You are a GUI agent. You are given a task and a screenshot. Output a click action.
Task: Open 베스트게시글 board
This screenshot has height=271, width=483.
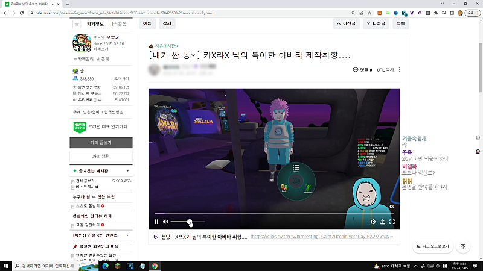click(87, 187)
